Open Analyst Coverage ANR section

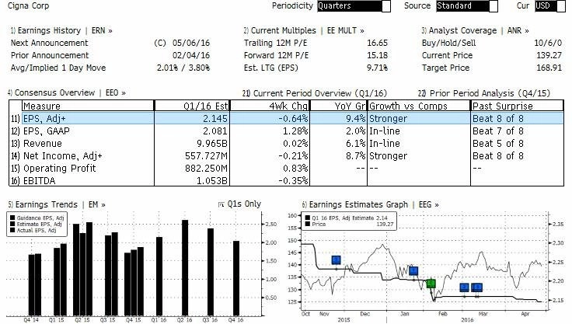pyautogui.click(x=476, y=30)
